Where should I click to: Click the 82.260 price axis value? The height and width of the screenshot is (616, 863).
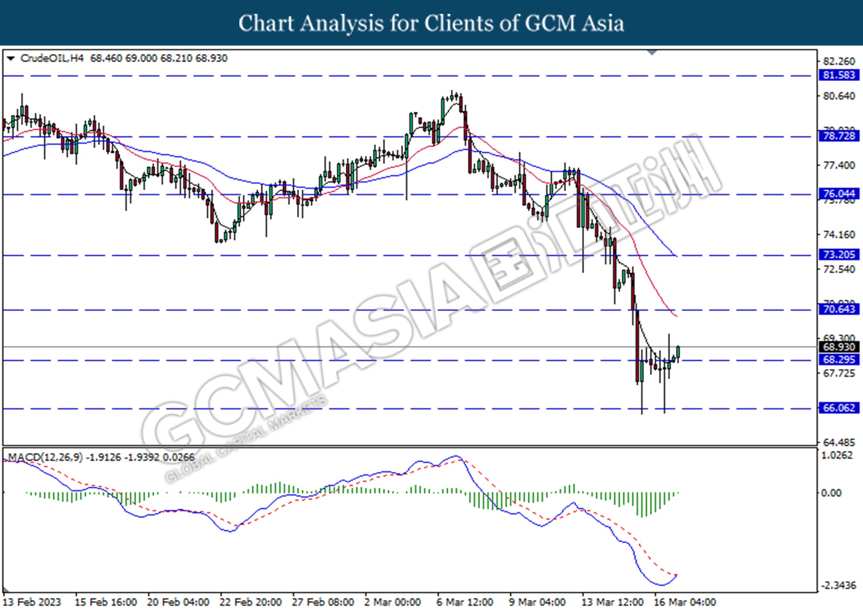point(839,61)
